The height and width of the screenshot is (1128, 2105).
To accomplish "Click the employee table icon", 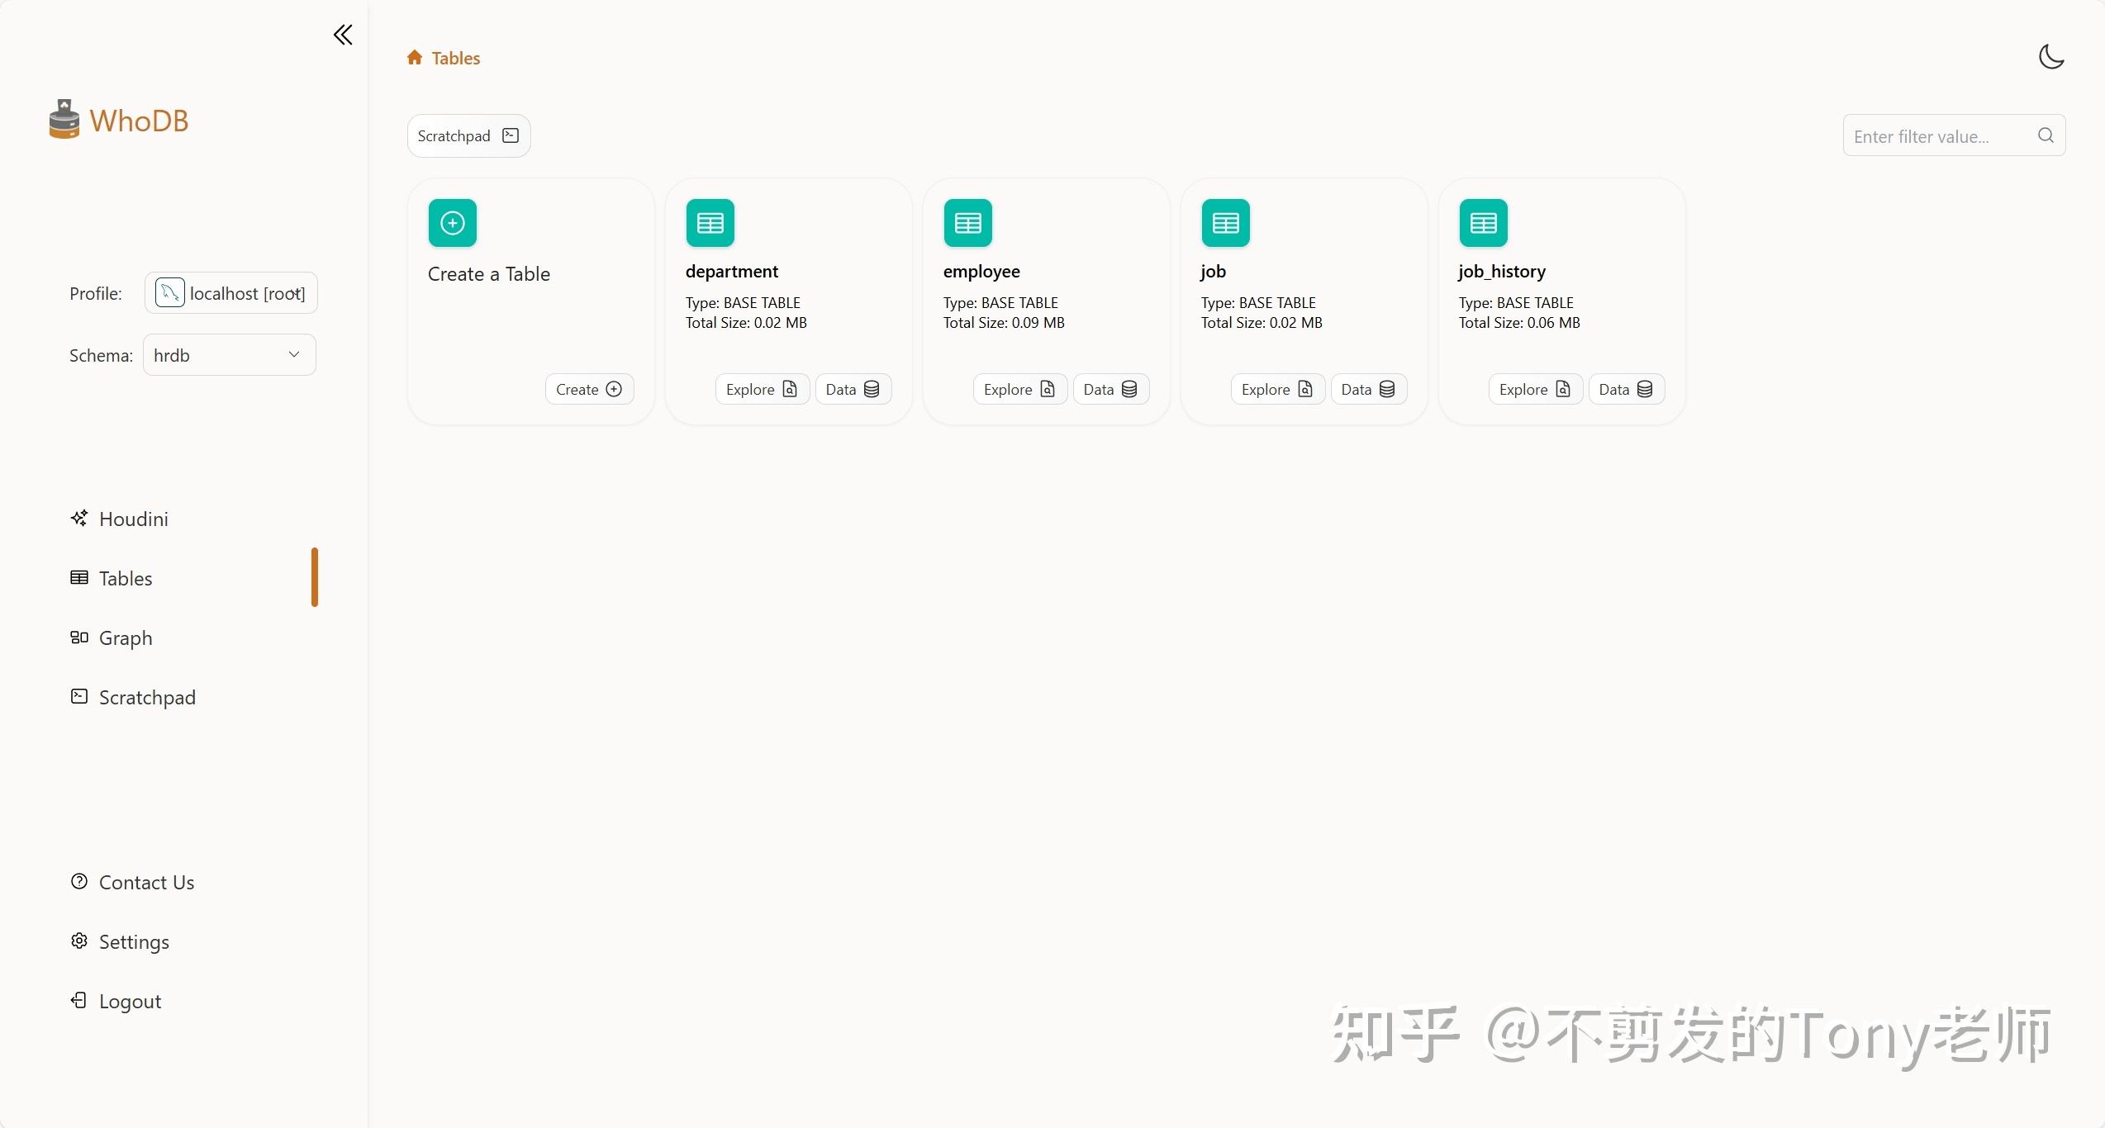I will tap(967, 222).
